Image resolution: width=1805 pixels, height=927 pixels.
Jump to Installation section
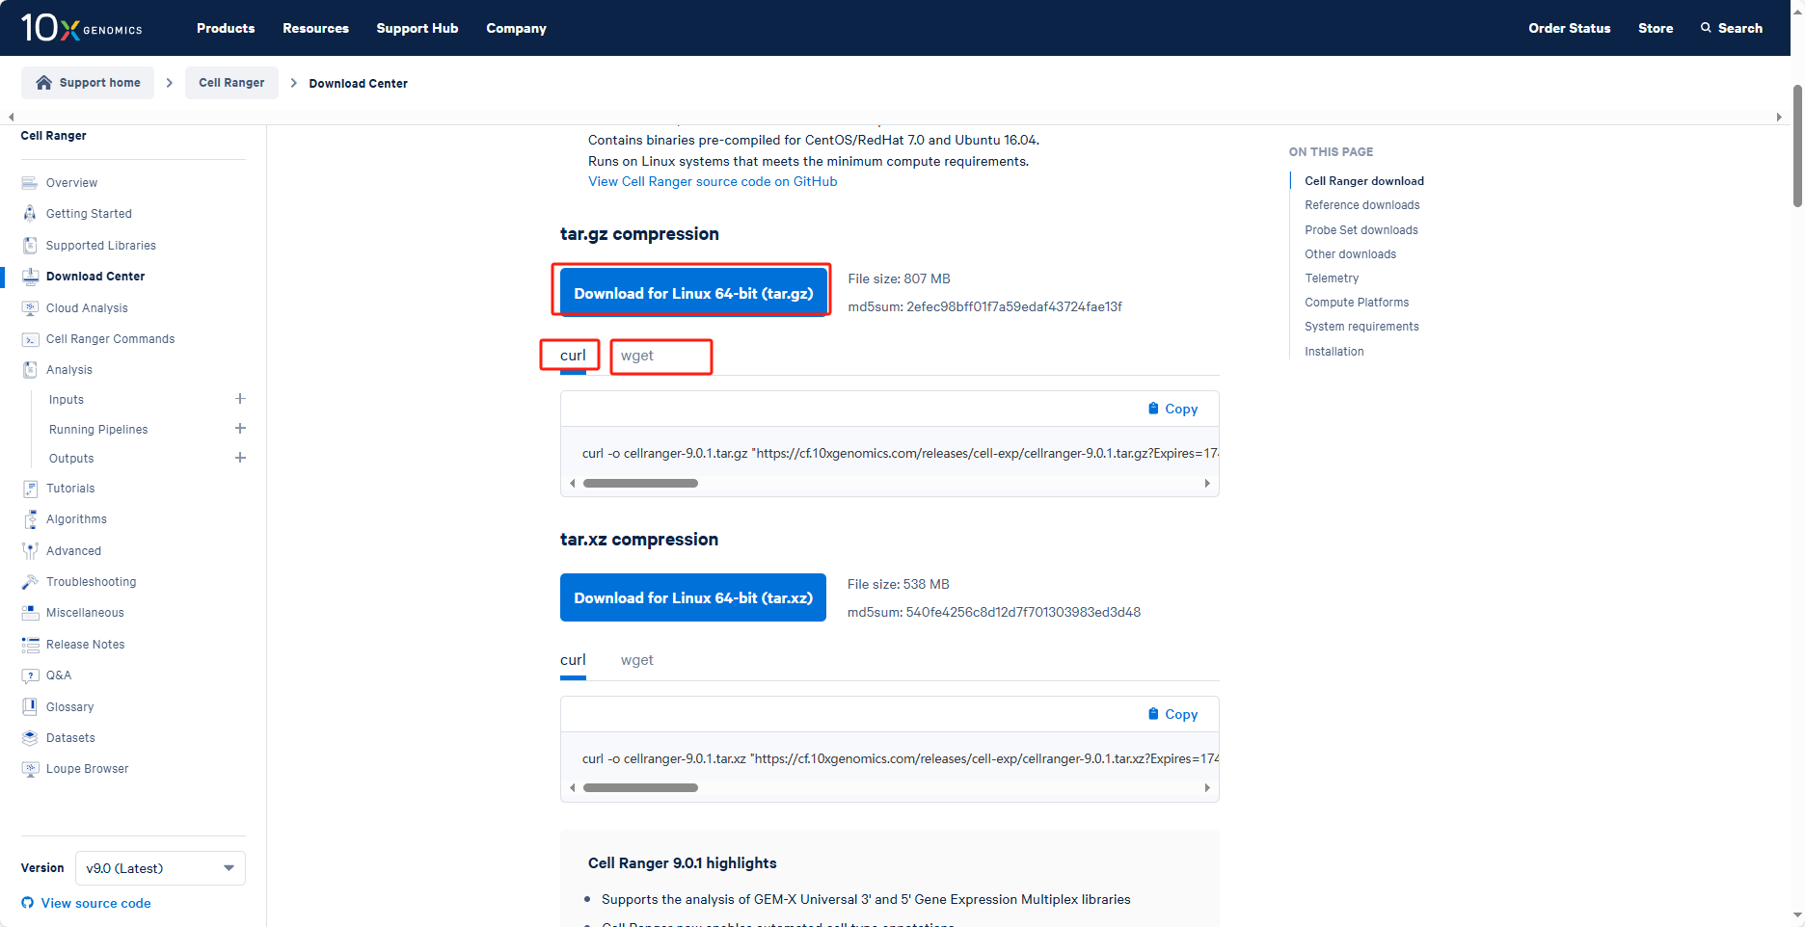pos(1334,352)
